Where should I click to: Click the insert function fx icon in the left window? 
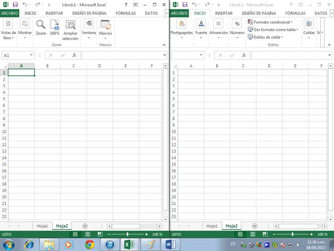pyautogui.click(x=74, y=55)
